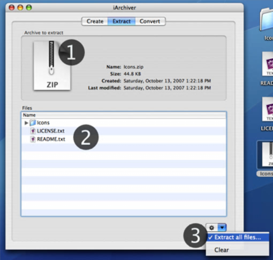
Task: Close the iArchiver window
Action: click(12, 8)
